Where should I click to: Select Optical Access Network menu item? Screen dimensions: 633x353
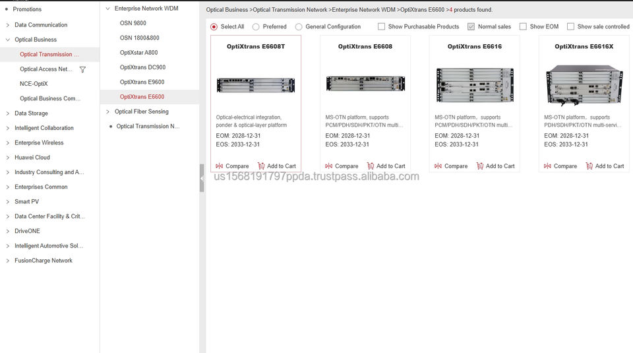(x=46, y=69)
